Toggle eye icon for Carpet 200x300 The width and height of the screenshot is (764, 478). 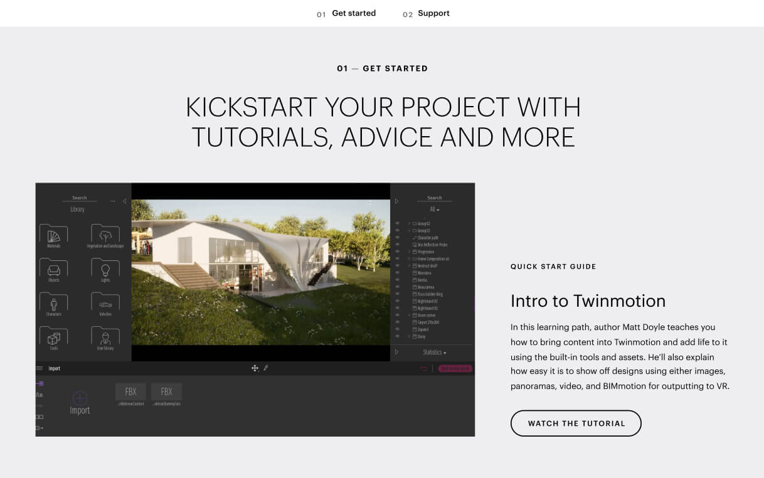point(397,322)
